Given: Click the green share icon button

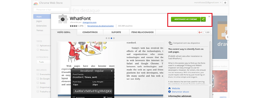Looking at the screenshot, I should coord(203,19).
